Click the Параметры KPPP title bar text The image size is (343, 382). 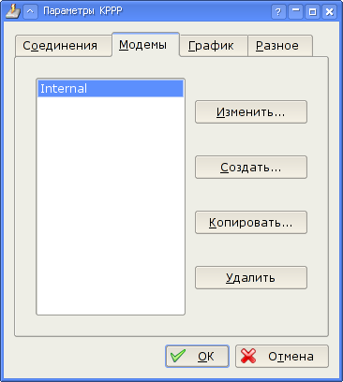(x=82, y=11)
